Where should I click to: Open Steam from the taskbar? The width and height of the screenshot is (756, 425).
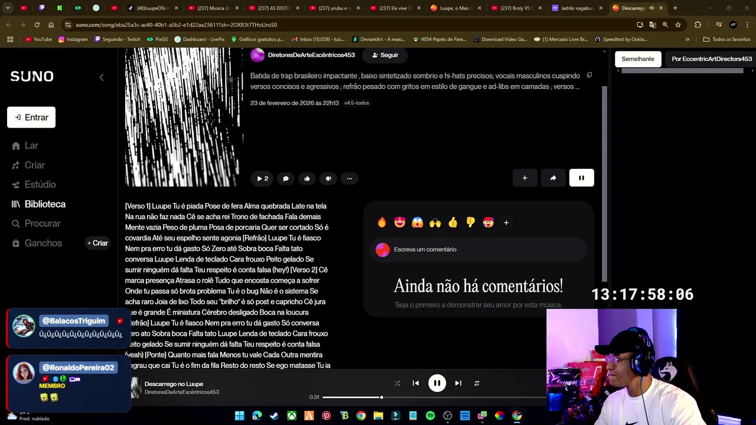click(274, 416)
